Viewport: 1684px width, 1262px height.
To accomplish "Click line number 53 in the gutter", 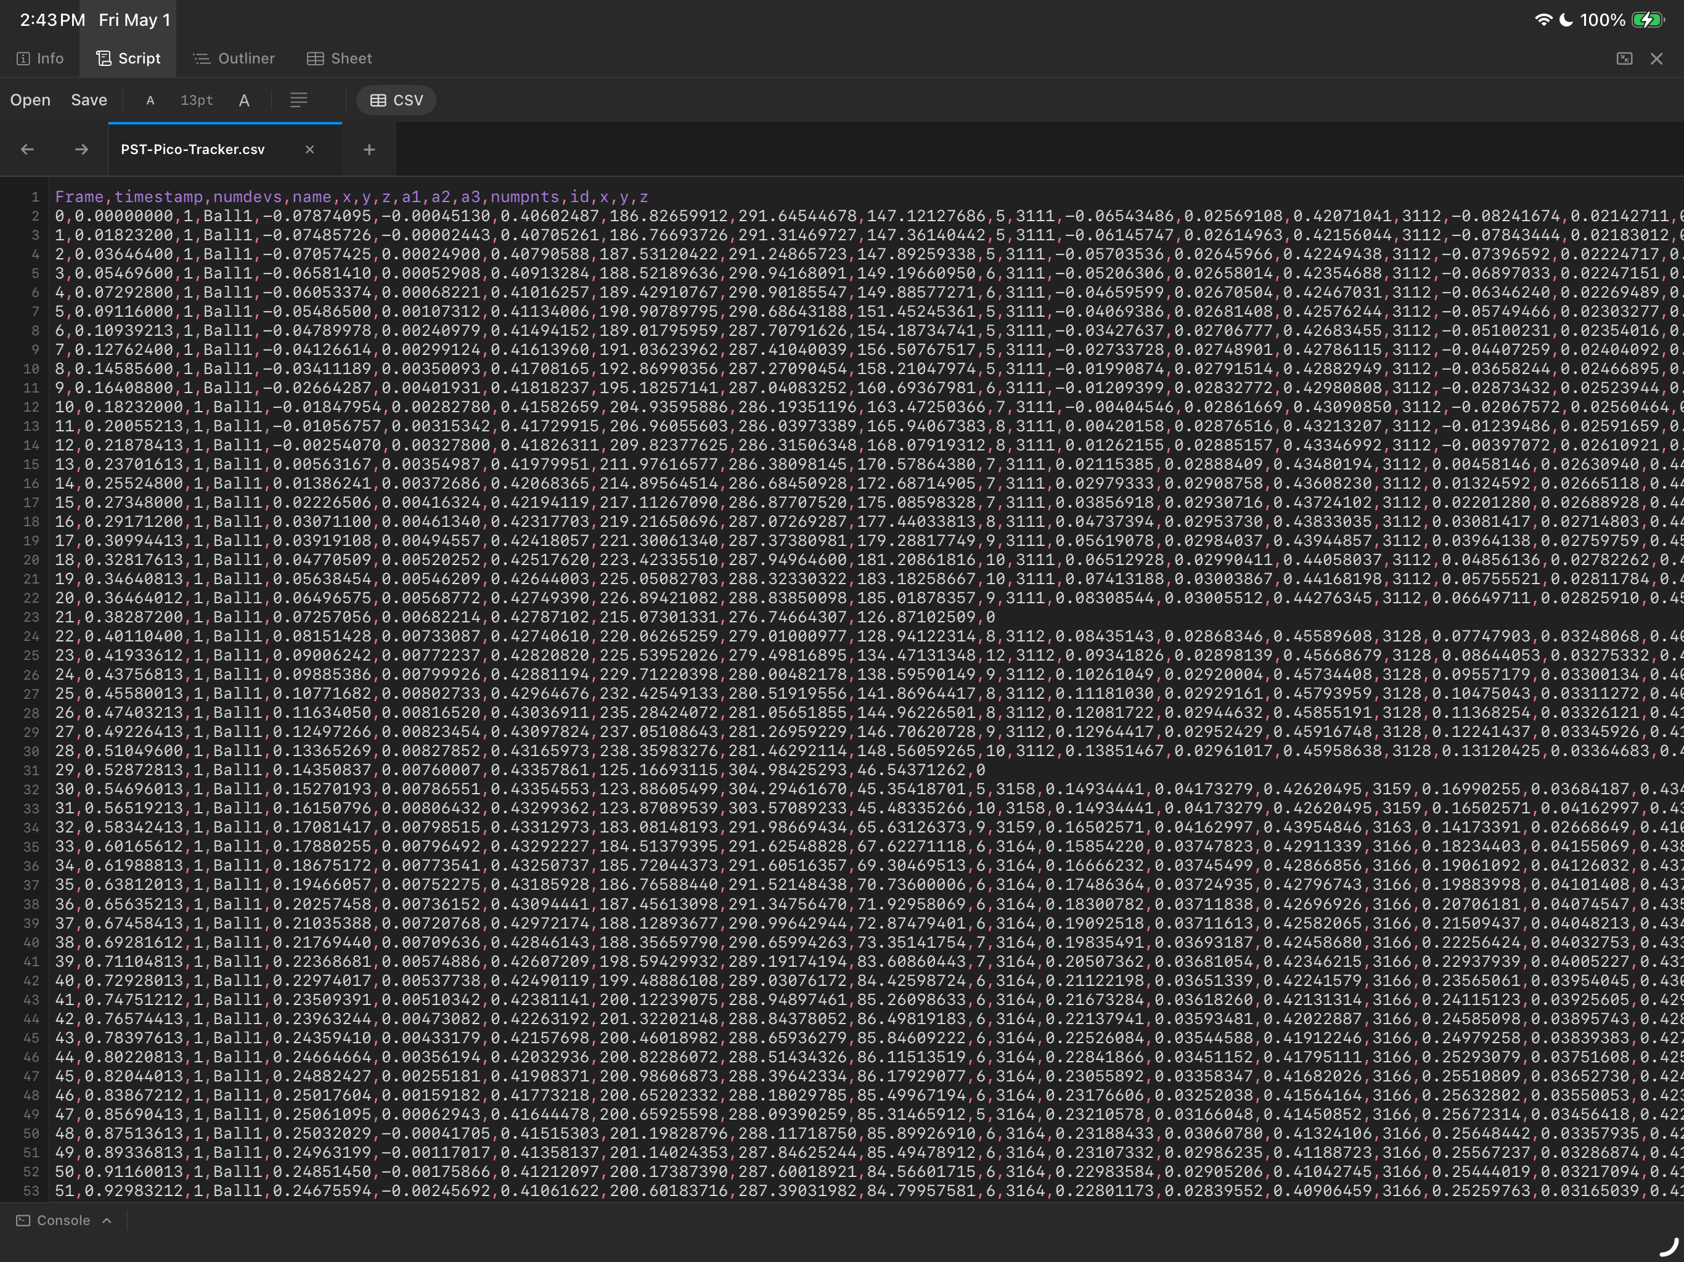I will pyautogui.click(x=31, y=1191).
